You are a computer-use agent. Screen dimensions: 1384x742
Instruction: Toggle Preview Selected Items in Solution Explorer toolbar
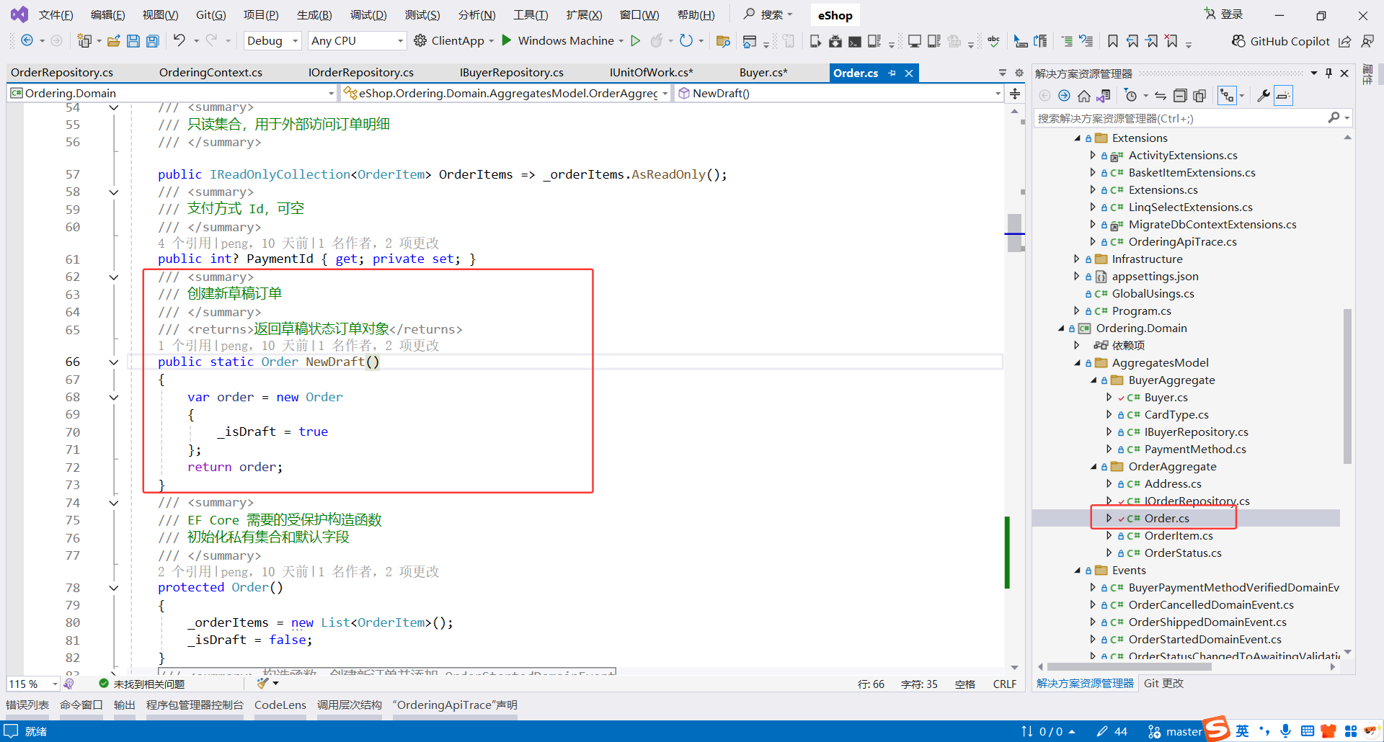pyautogui.click(x=1284, y=96)
